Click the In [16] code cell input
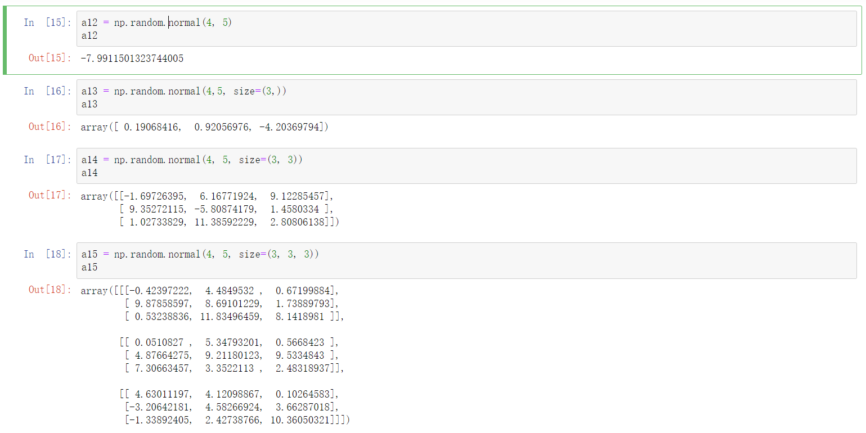Screen dimensions: 866x433 click(x=466, y=97)
